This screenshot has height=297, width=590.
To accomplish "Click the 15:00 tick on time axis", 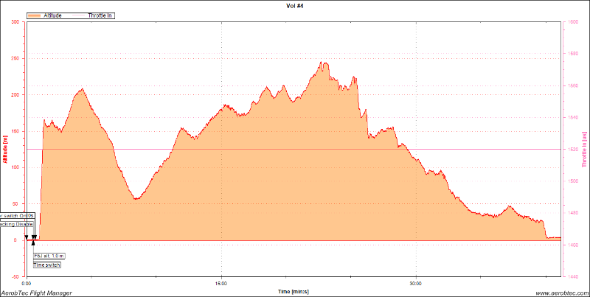I will click(x=221, y=283).
